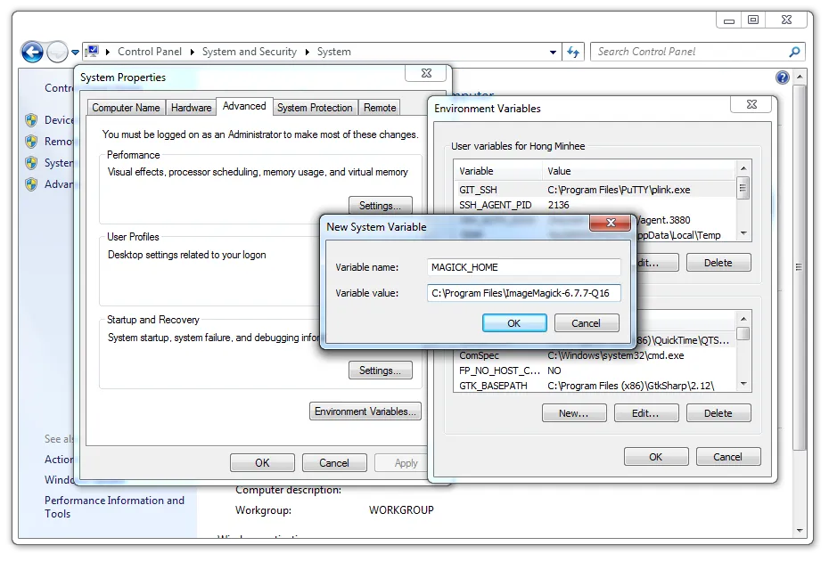Click shield icon next to System protection link
Viewport: 829px width, 562px height.
(31, 163)
